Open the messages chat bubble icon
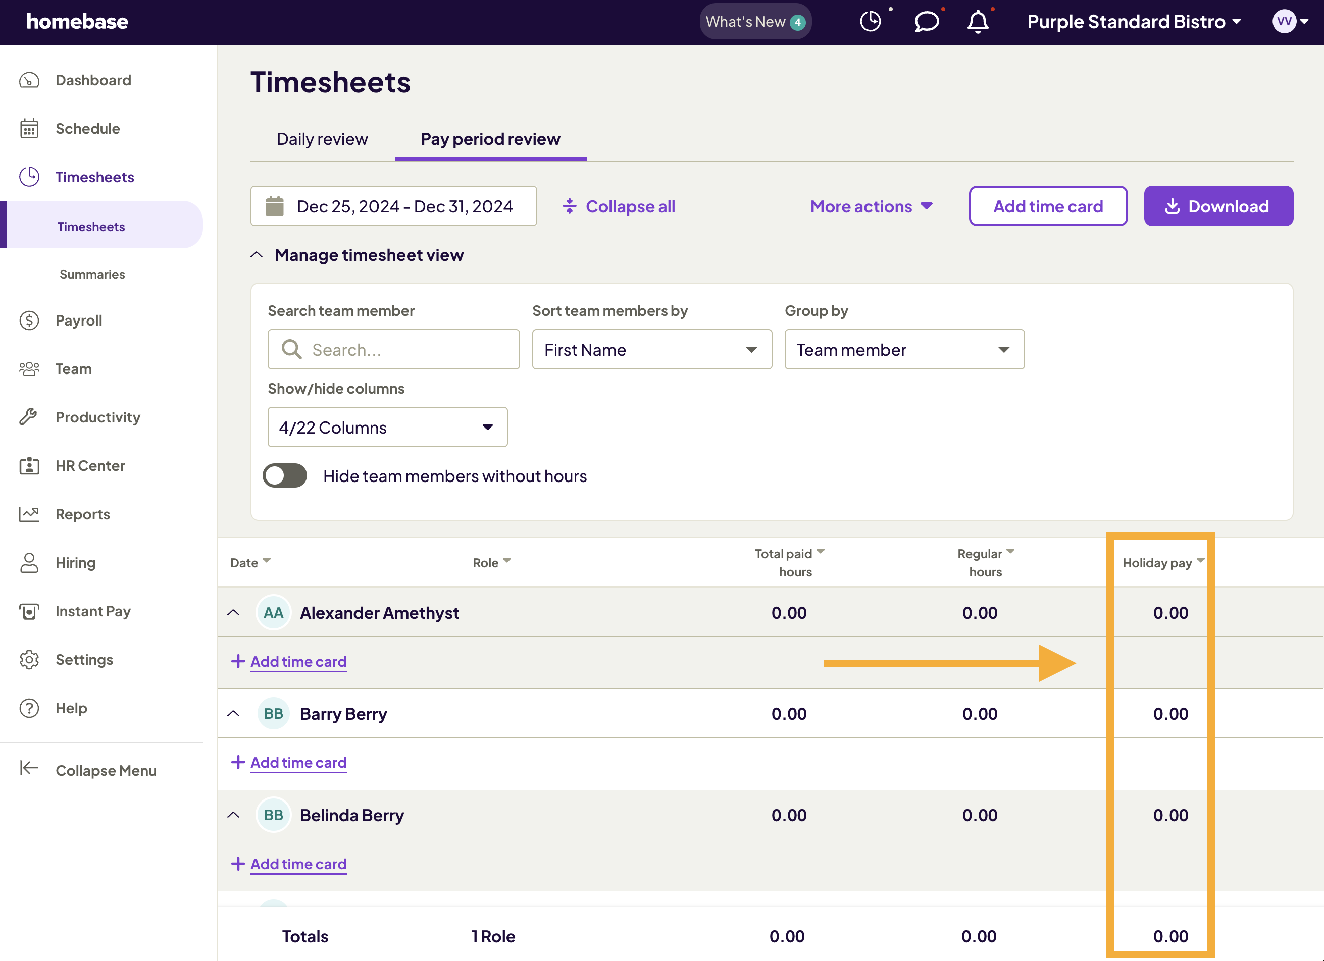The image size is (1324, 961). [926, 22]
